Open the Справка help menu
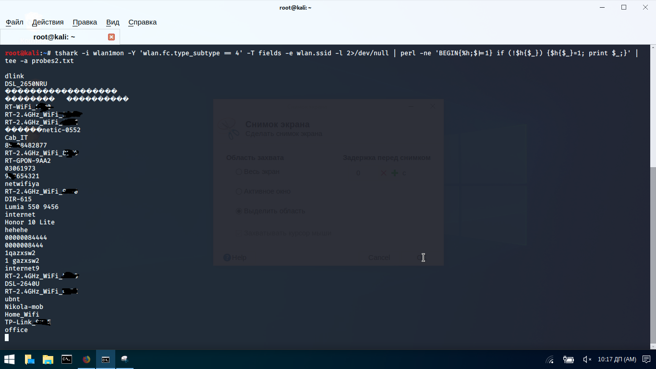The width and height of the screenshot is (656, 369). [142, 22]
